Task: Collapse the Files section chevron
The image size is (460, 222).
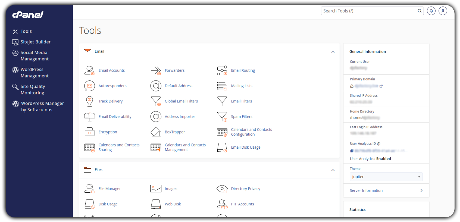Action: coord(333,170)
